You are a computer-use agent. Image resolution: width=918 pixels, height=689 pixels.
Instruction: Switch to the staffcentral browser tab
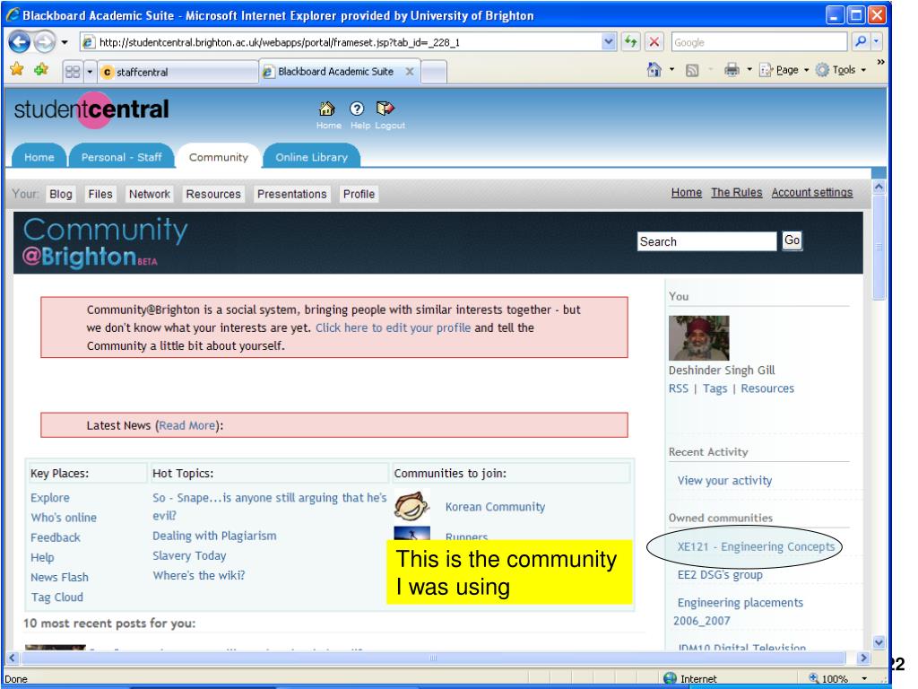[178, 72]
